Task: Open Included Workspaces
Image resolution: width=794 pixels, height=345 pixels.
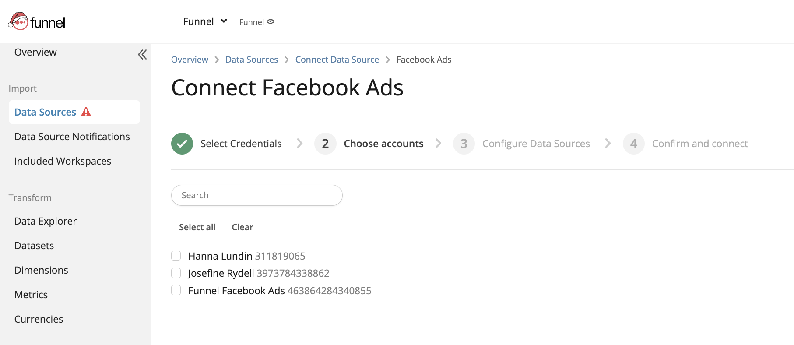Action: click(x=63, y=161)
